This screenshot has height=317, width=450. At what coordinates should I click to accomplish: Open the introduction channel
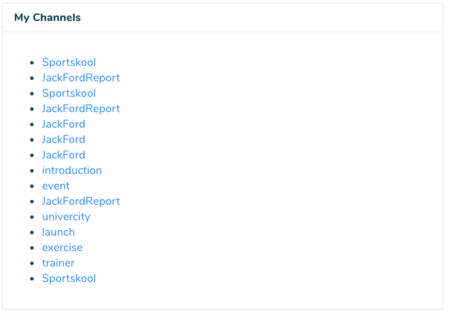71,170
